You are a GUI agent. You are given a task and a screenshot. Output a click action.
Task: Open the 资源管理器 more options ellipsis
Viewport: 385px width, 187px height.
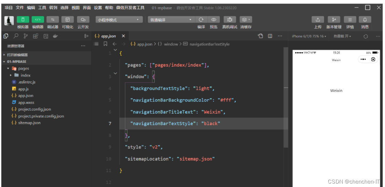pyautogui.click(x=83, y=46)
